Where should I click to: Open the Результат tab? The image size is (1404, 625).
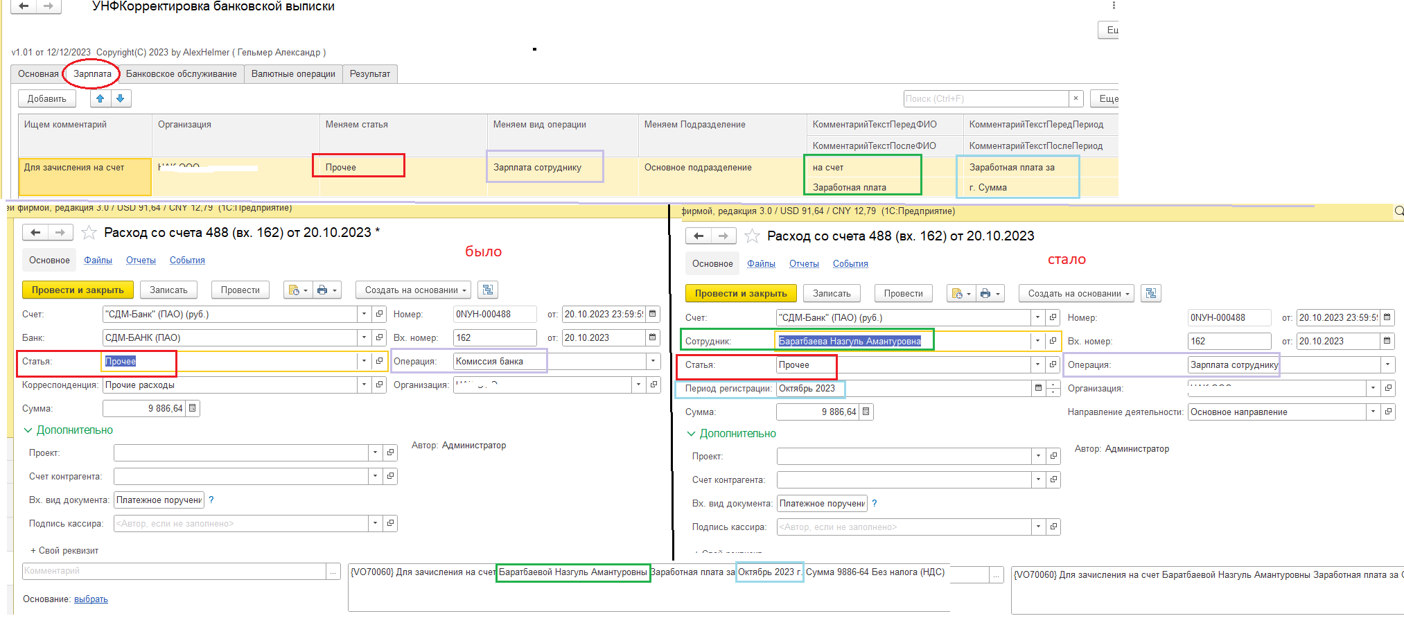370,74
